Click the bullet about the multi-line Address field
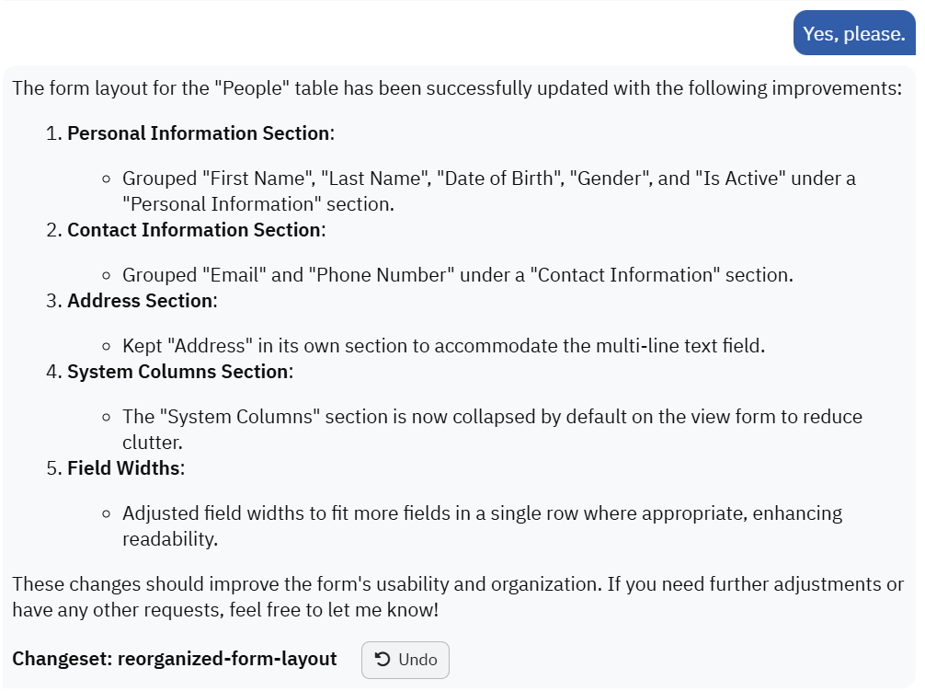This screenshot has width=925, height=691. coord(443,346)
